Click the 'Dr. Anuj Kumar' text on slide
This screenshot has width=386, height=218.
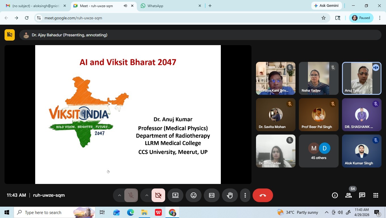point(173,119)
